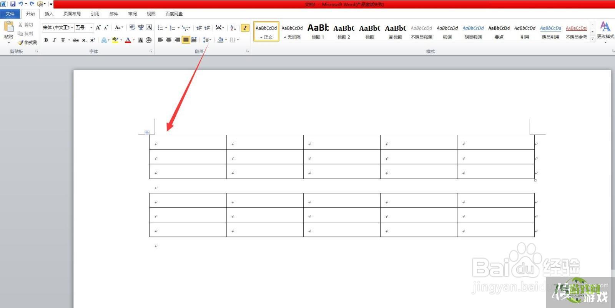Click the Undo arrow in quick access toolbar

pyautogui.click(x=21, y=4)
